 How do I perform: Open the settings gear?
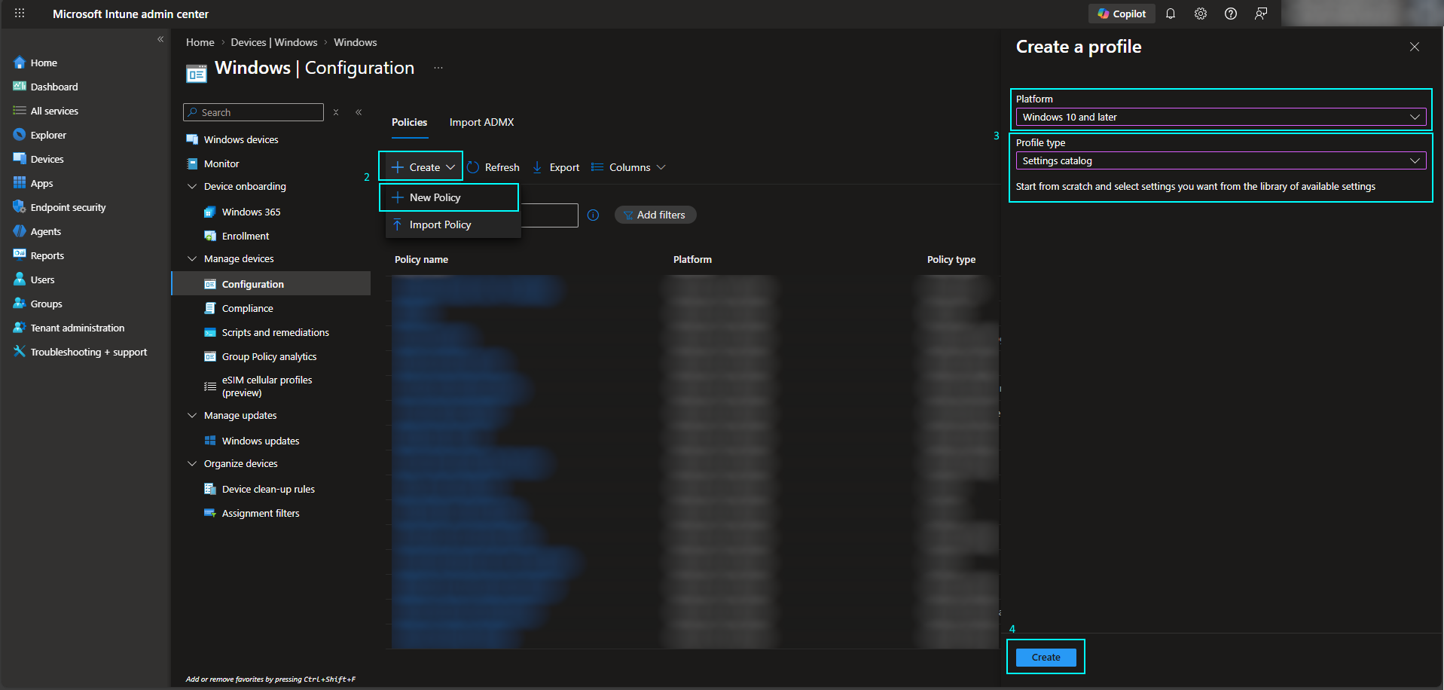click(x=1201, y=14)
